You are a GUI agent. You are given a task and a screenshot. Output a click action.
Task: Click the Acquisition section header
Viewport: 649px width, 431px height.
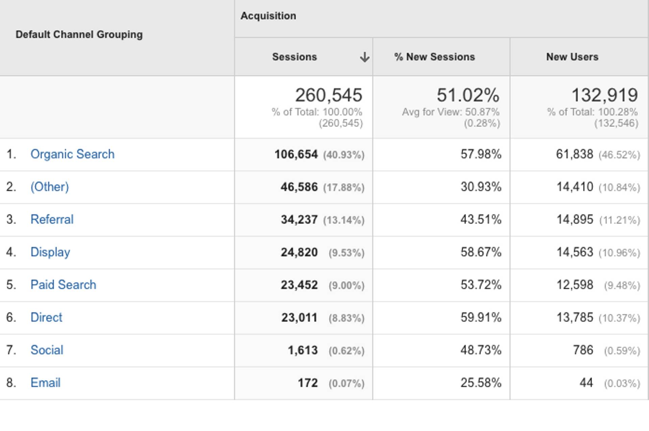point(268,15)
